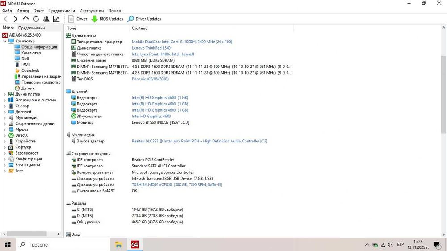Open the Помощ menu
Screen dimensions: 447x251
click(115, 11)
